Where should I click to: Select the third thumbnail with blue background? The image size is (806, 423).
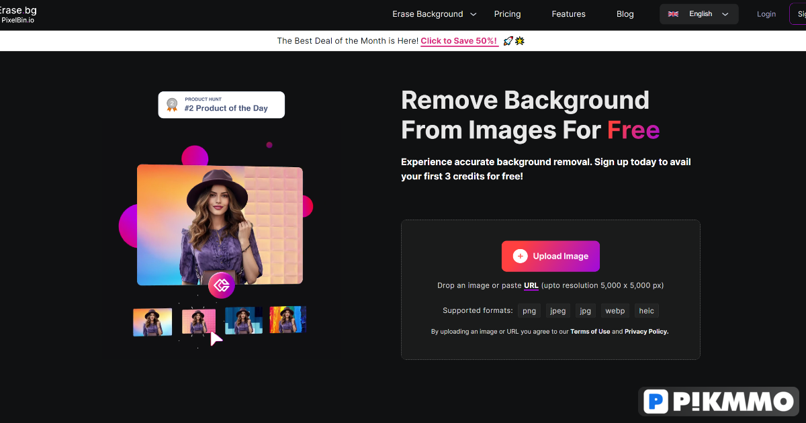click(x=244, y=320)
